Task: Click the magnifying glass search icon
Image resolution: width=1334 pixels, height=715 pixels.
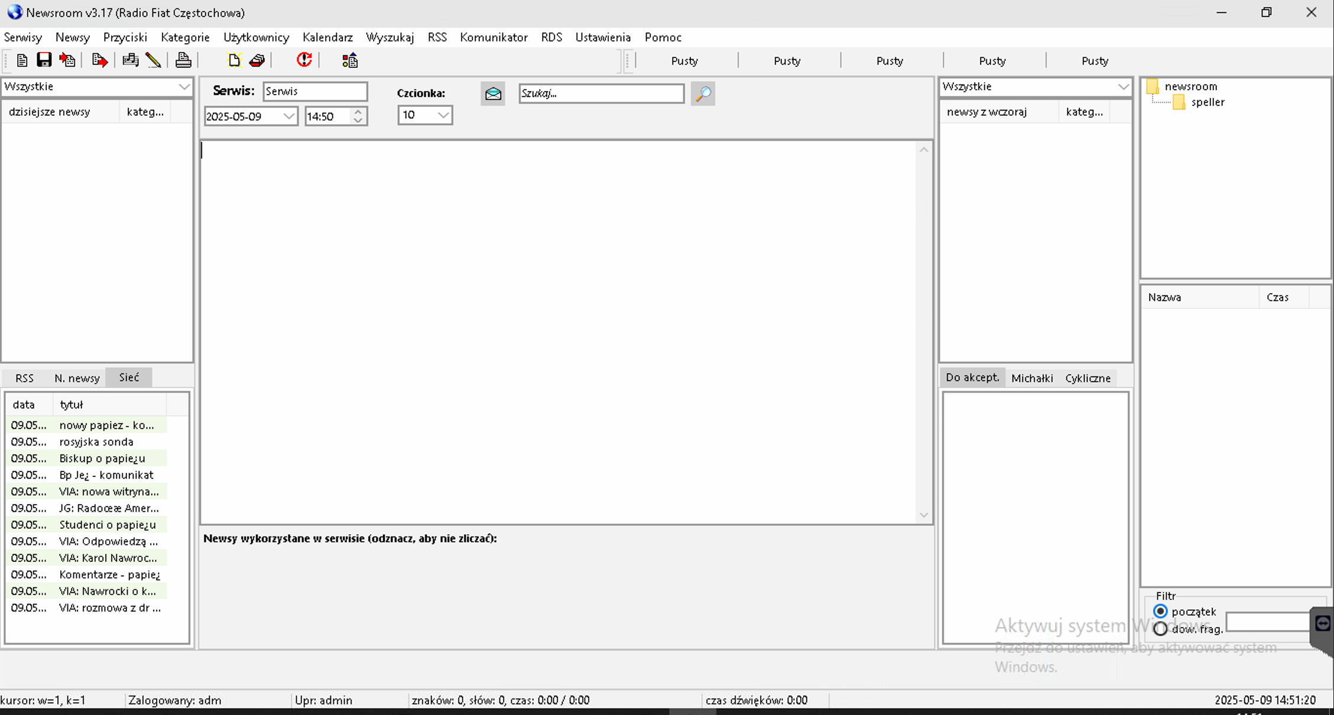Action: (703, 93)
